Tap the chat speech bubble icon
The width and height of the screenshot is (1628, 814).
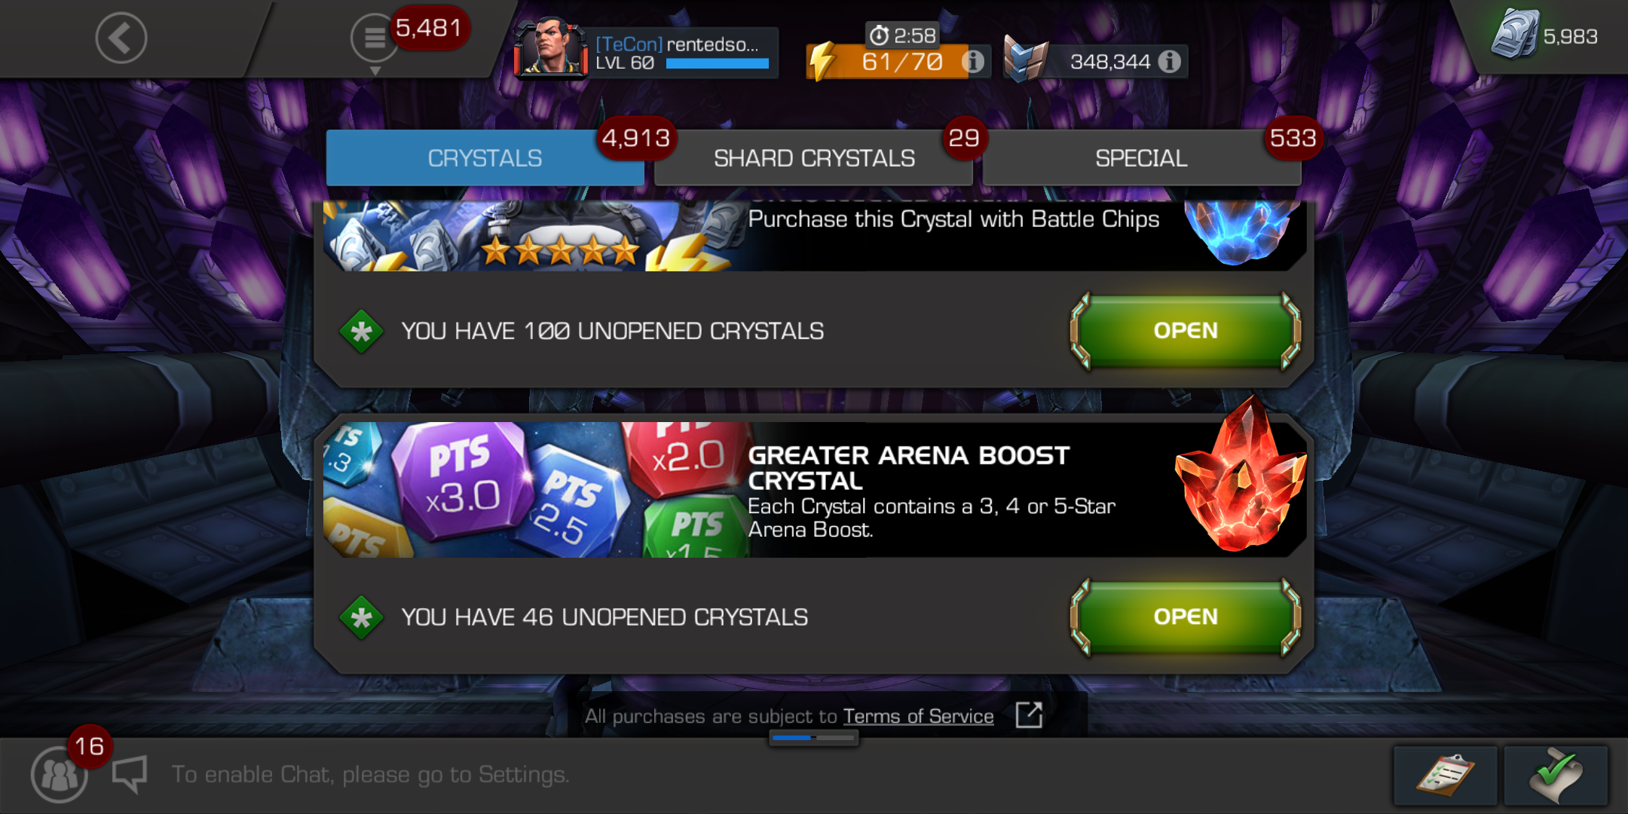point(129,774)
